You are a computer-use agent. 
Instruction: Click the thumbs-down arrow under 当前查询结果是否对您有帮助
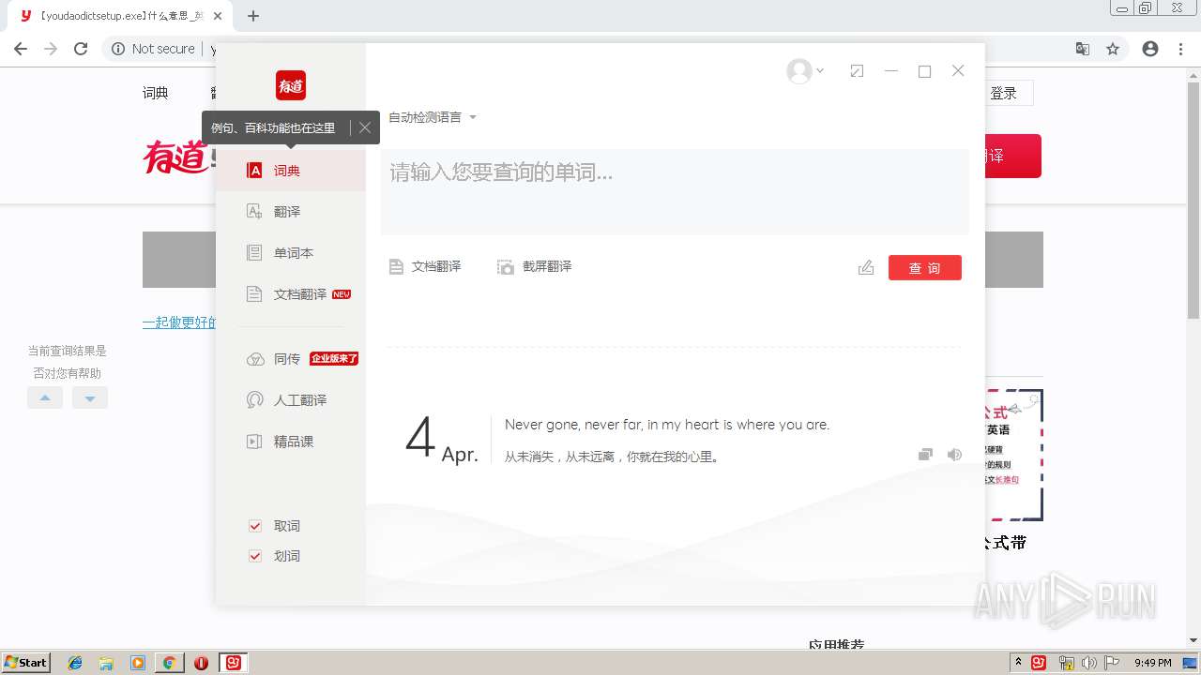pyautogui.click(x=90, y=397)
